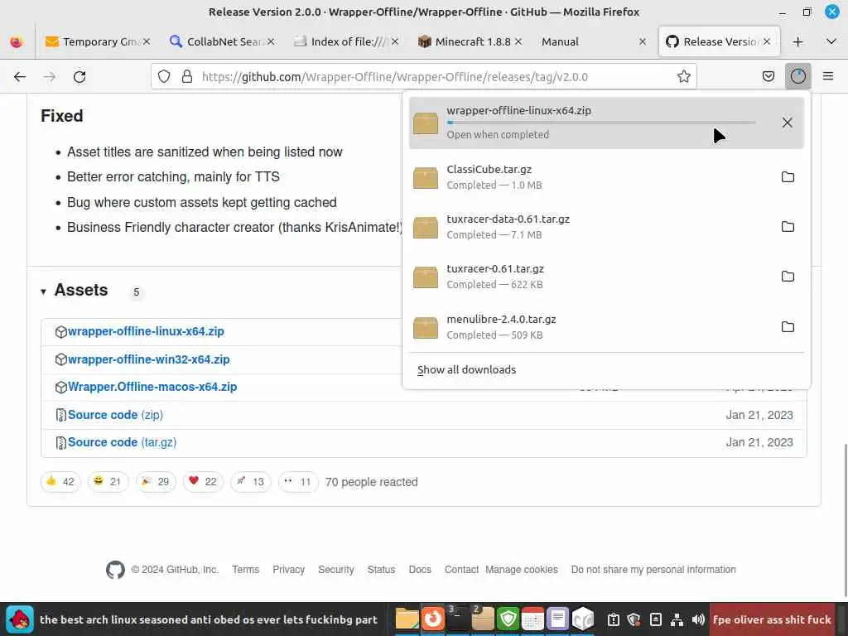The height and width of the screenshot is (636, 848).
Task: Open the Firefox hamburger application menu
Action: tap(828, 76)
